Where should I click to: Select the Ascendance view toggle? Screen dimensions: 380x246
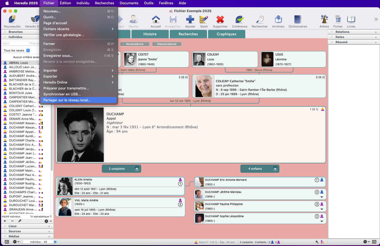[x=135, y=44]
